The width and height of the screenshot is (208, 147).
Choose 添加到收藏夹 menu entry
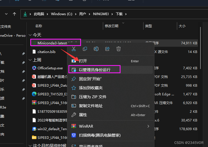111,88
